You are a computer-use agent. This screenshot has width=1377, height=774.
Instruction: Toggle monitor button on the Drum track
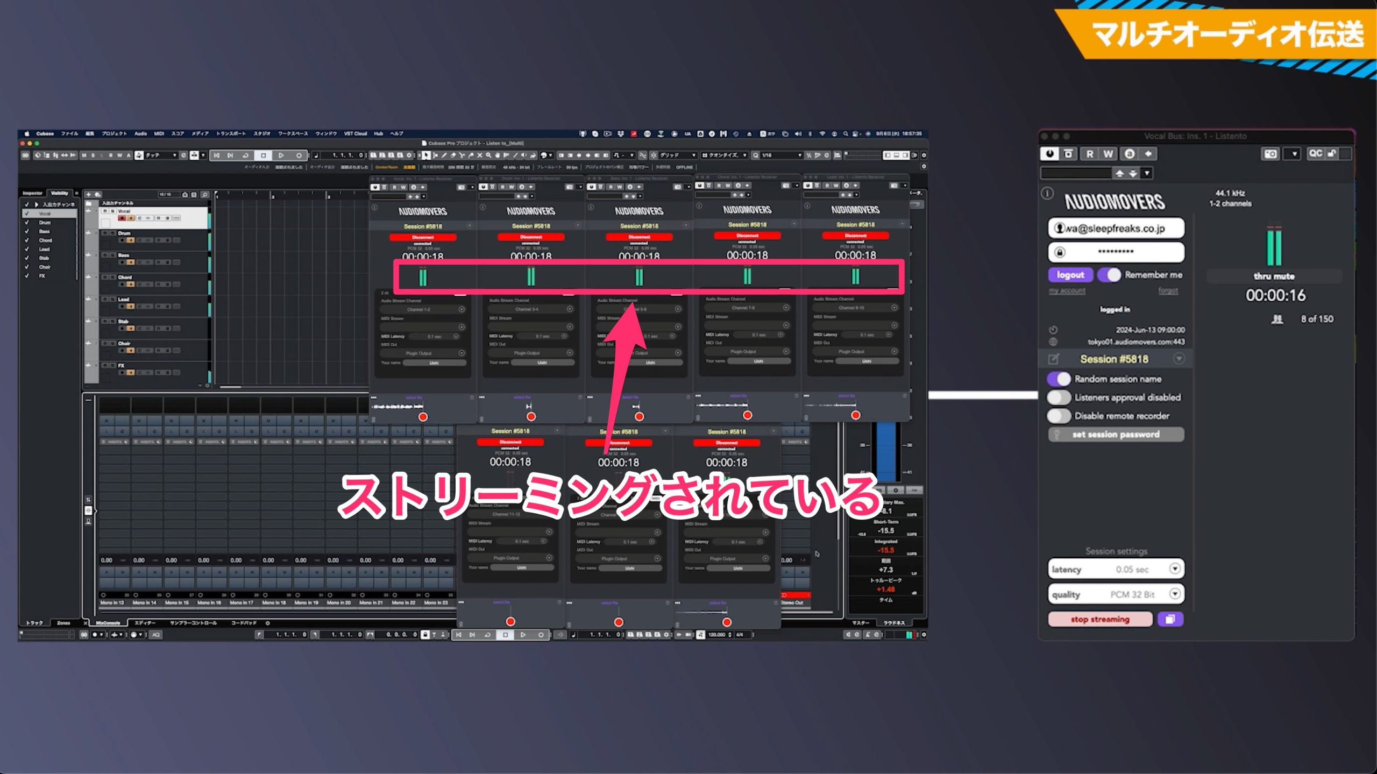131,240
